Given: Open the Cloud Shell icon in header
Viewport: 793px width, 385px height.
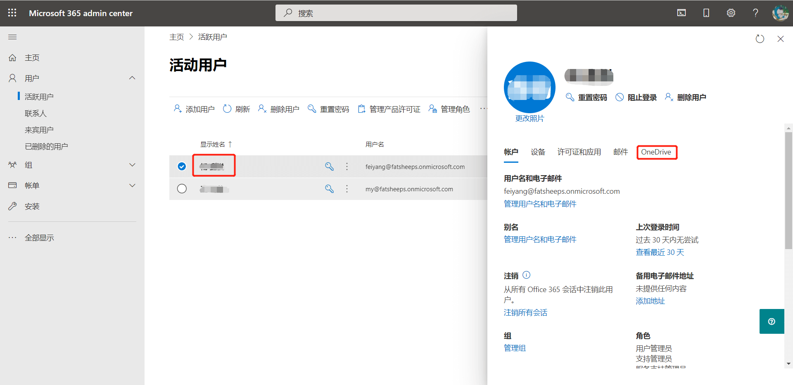Looking at the screenshot, I should 681,13.
